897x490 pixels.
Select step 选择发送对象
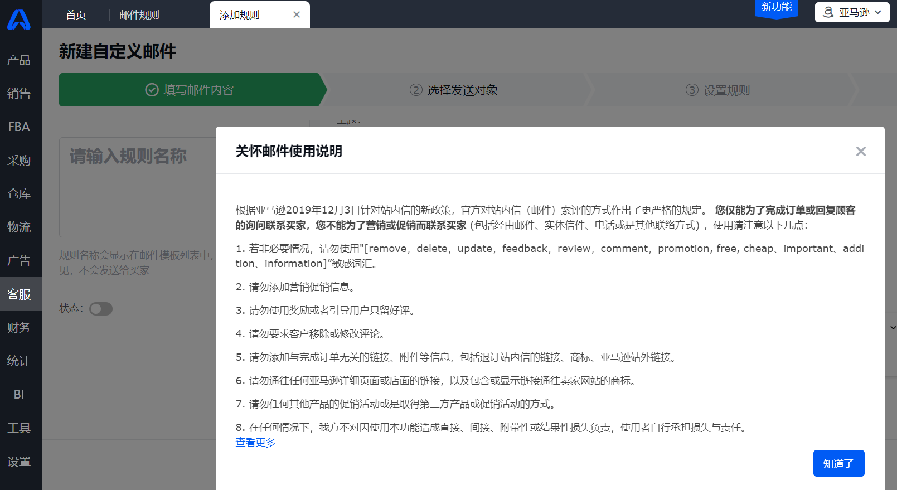(x=454, y=90)
